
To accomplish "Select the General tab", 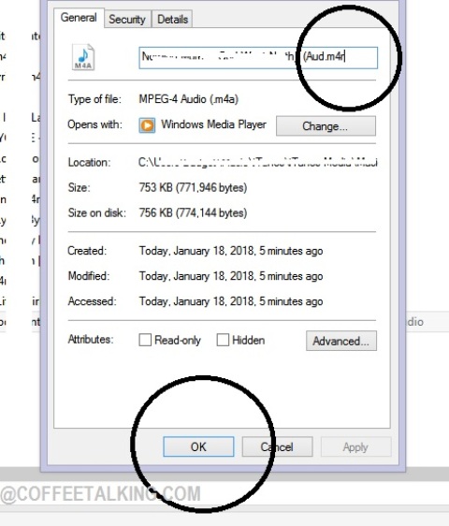I will pyautogui.click(x=79, y=18).
